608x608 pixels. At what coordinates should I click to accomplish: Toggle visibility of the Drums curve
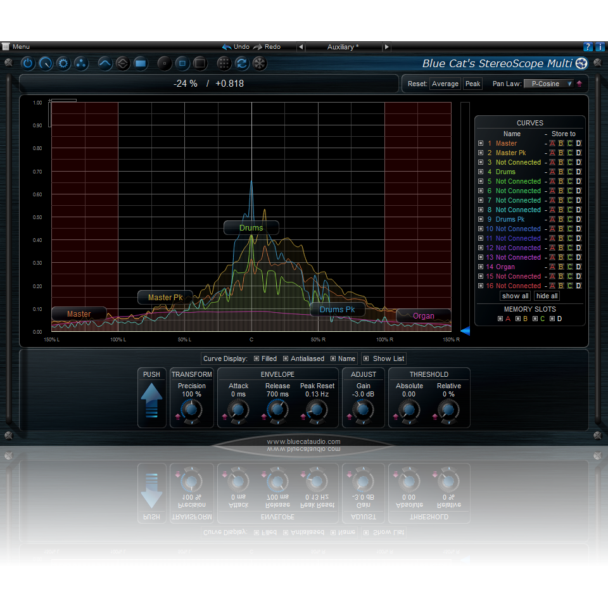click(x=481, y=172)
